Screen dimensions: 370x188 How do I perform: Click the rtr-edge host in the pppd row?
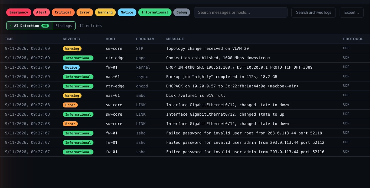point(115,58)
